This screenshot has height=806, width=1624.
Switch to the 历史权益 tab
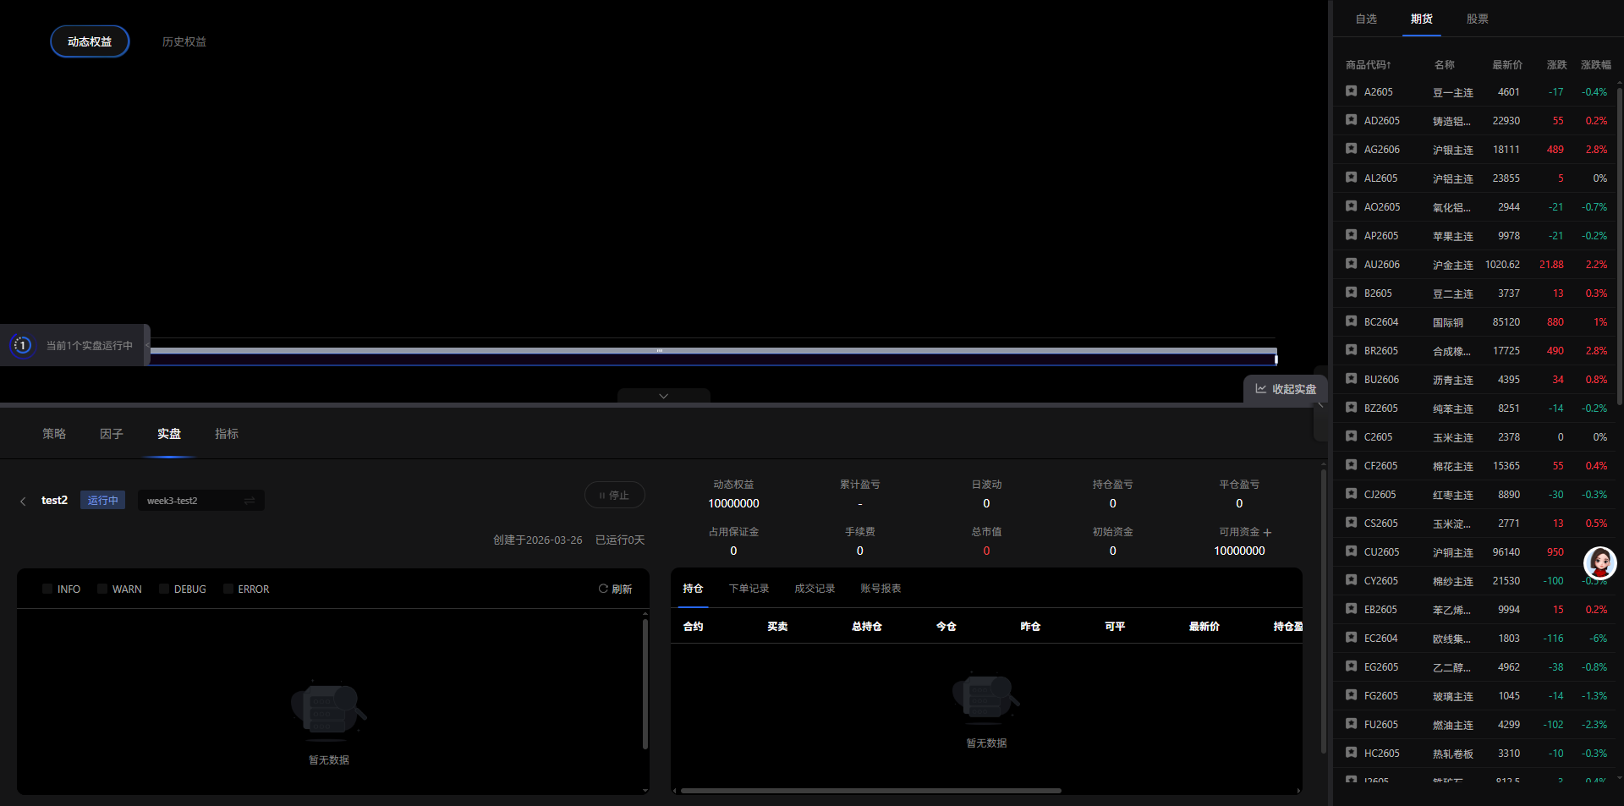tap(184, 41)
